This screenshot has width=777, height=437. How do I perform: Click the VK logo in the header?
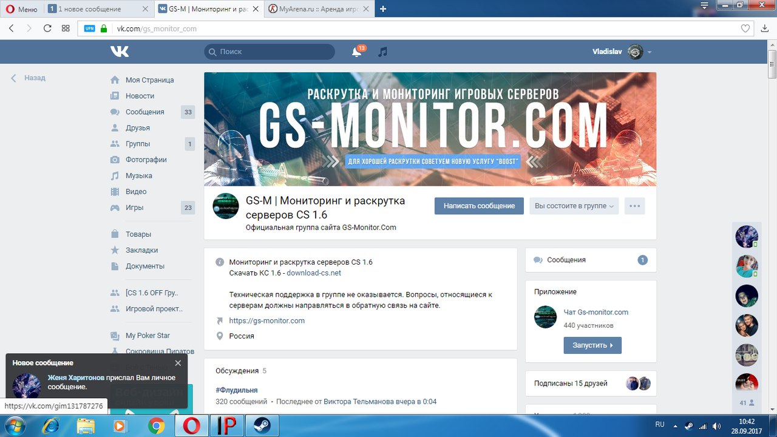pos(120,52)
